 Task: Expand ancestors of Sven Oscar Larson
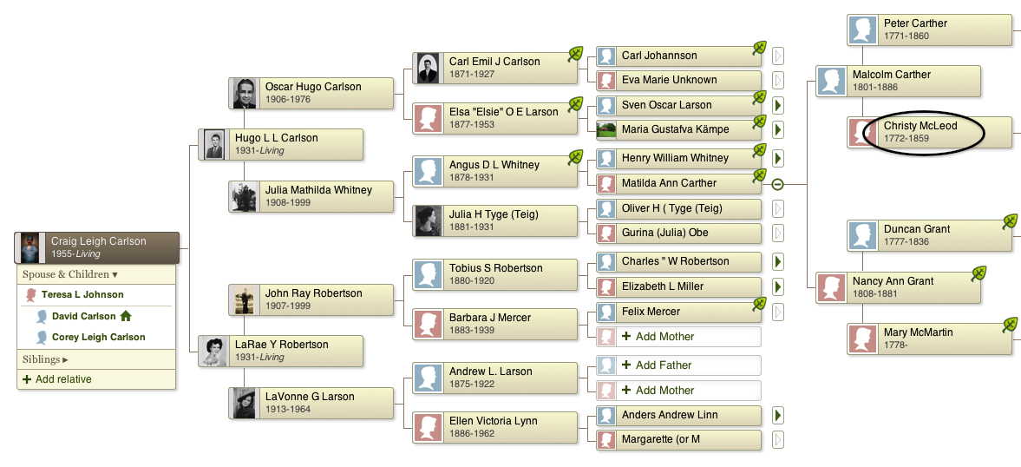point(777,105)
